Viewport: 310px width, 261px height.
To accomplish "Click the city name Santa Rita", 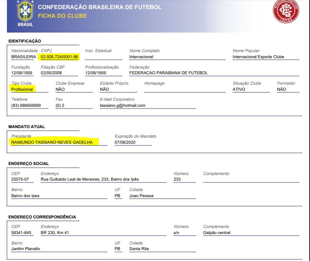I will [139, 249].
